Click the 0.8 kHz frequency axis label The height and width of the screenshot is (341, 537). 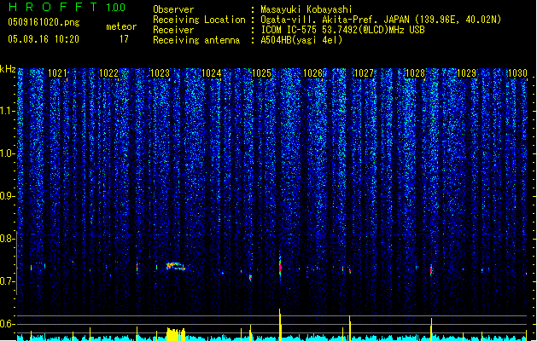pos(7,239)
